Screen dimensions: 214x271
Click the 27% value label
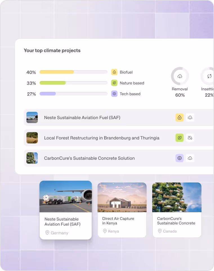[31, 94]
